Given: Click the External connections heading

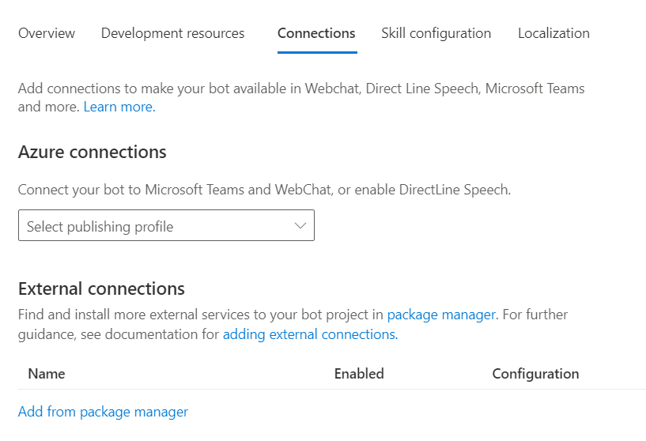Looking at the screenshot, I should [101, 288].
